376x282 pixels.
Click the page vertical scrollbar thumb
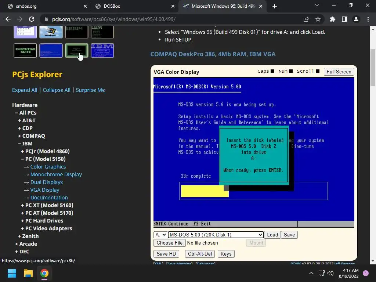pyautogui.click(x=373, y=67)
